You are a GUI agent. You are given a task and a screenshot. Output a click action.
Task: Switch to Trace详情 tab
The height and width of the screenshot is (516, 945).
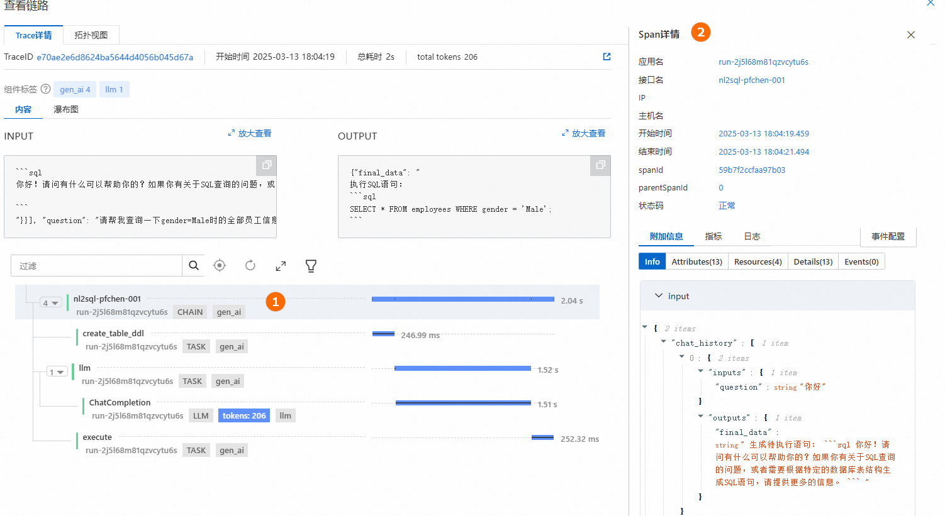pyautogui.click(x=34, y=35)
